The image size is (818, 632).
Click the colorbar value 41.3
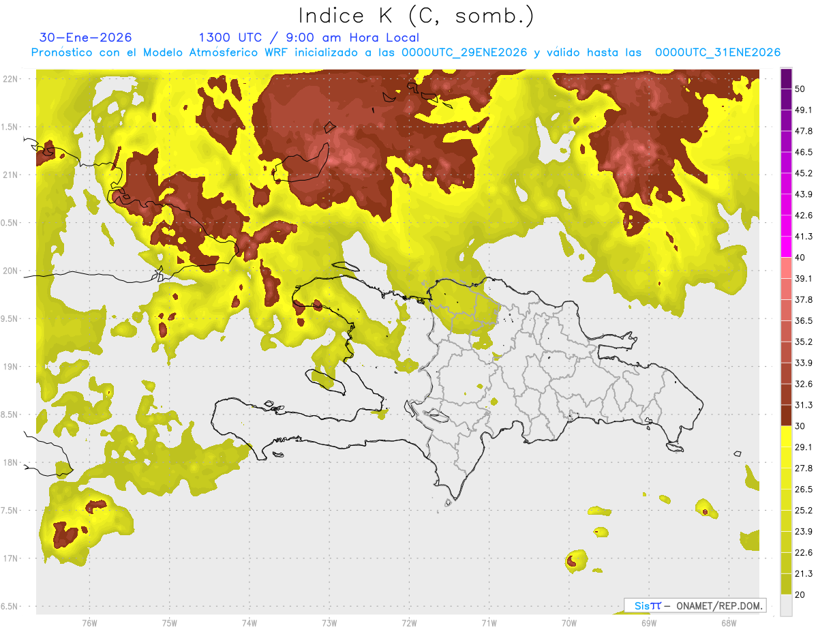804,237
